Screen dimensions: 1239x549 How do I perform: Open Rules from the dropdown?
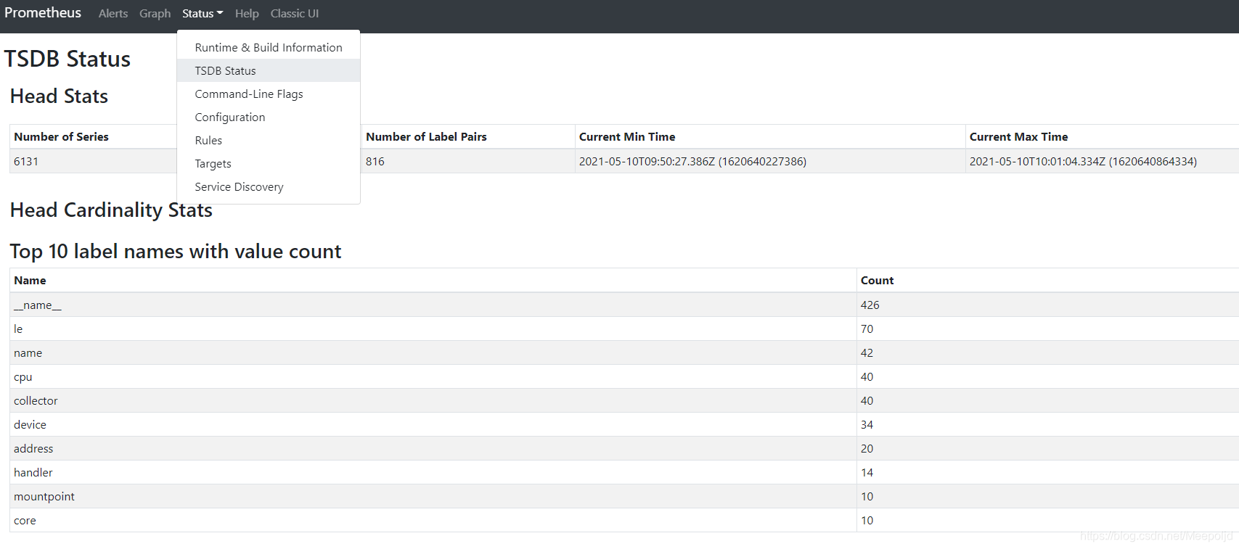click(269, 140)
